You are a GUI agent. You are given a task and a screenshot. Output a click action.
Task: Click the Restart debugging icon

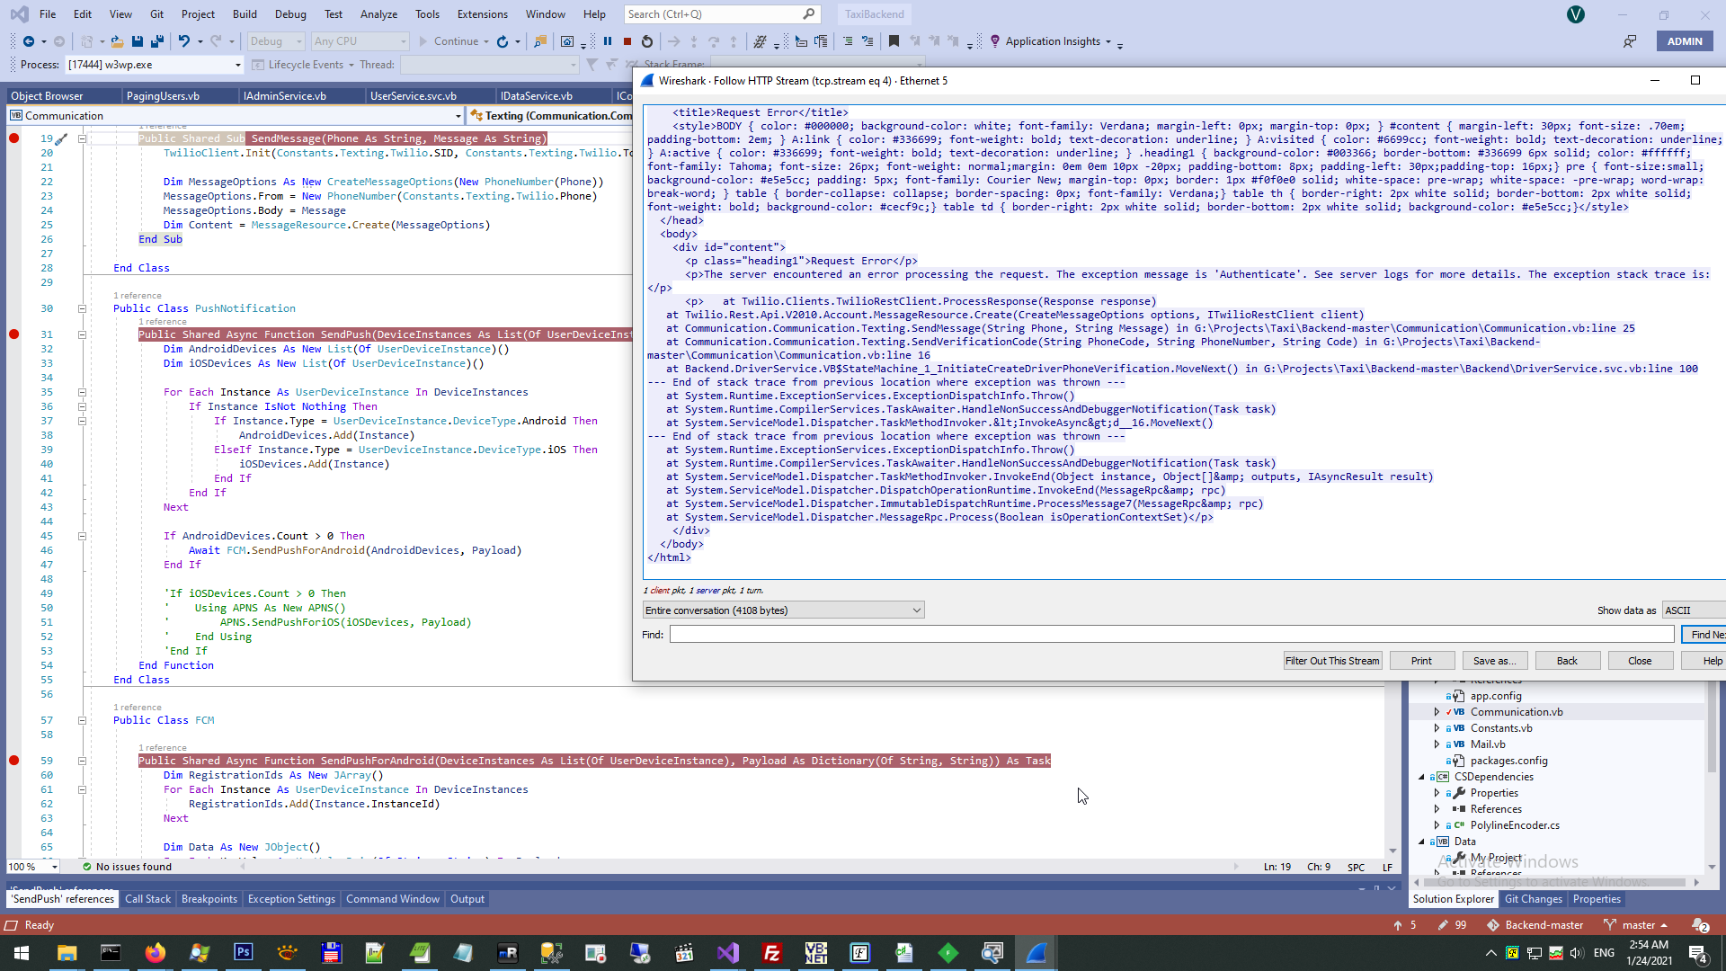[647, 41]
